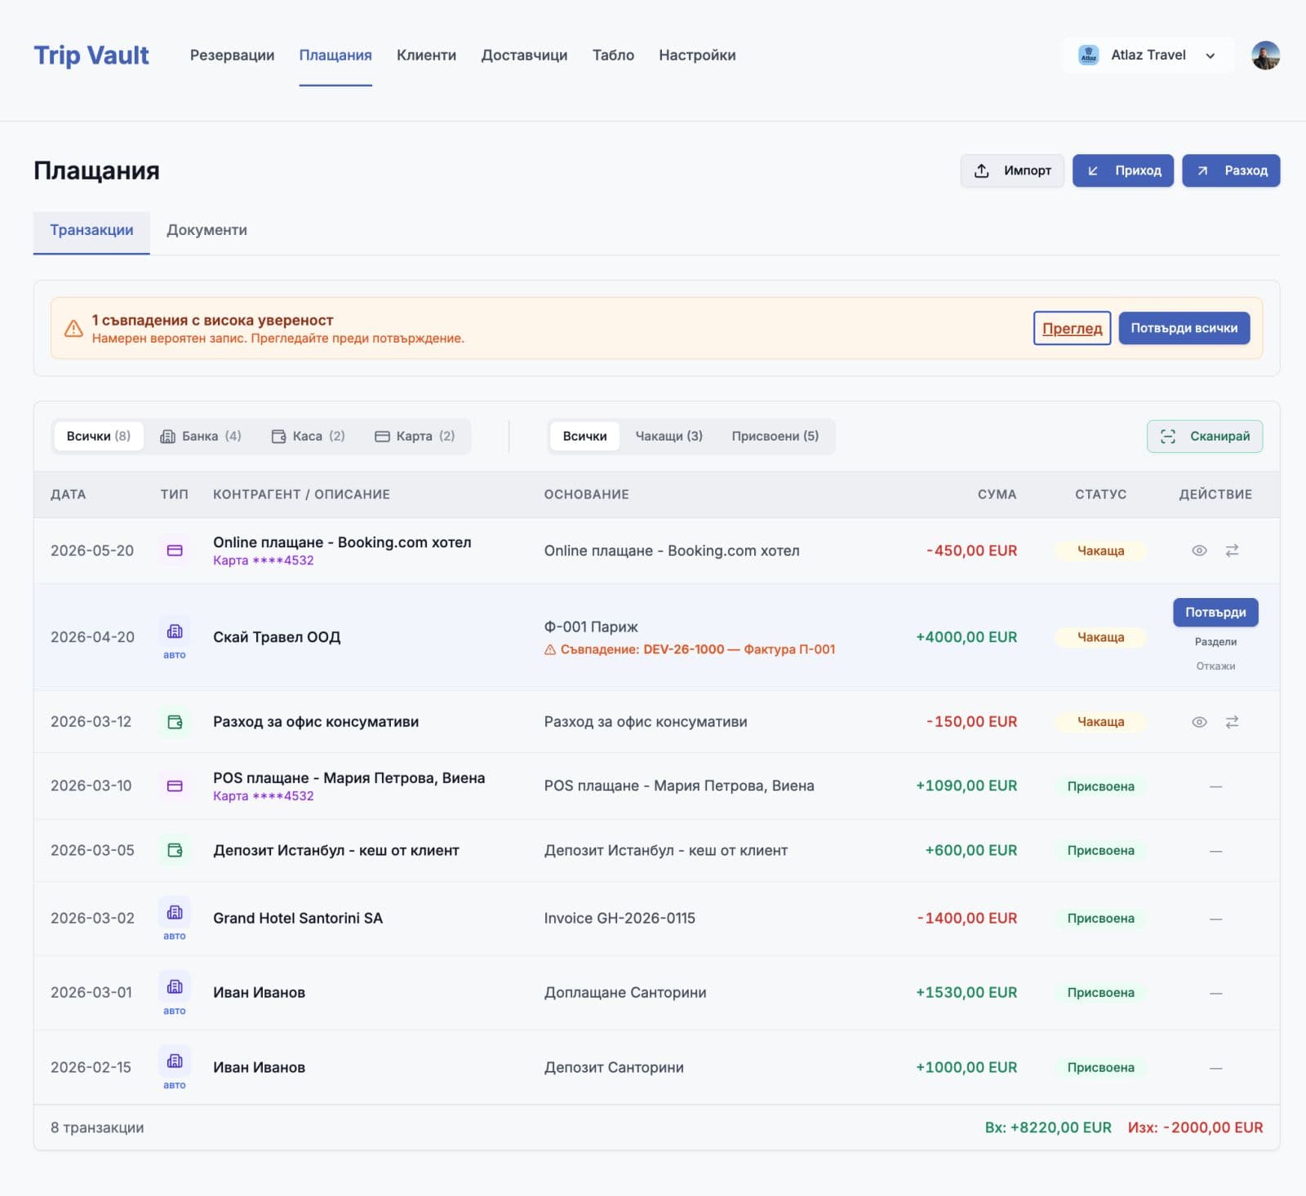Viewport: 1306px width, 1196px height.
Task: Click wallet icon on Депозит Истанбул row
Action: 175,850
